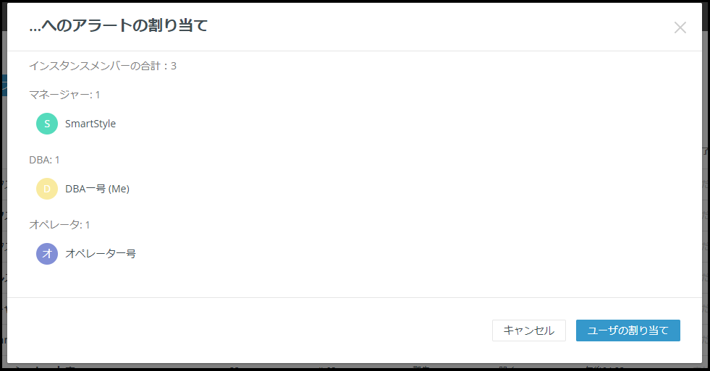Click the オペレータ: 1 group heading
The image size is (710, 371).
(59, 225)
